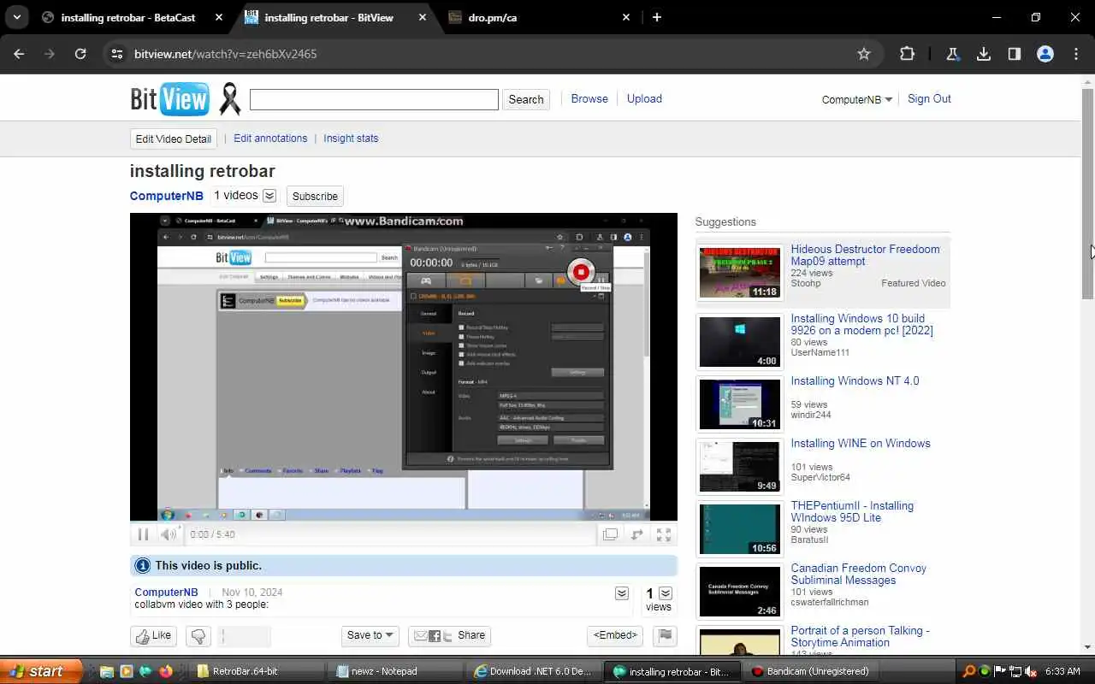Bookmark this page with the star icon

(864, 54)
